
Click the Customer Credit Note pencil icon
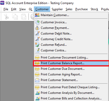(x=37, y=39)
